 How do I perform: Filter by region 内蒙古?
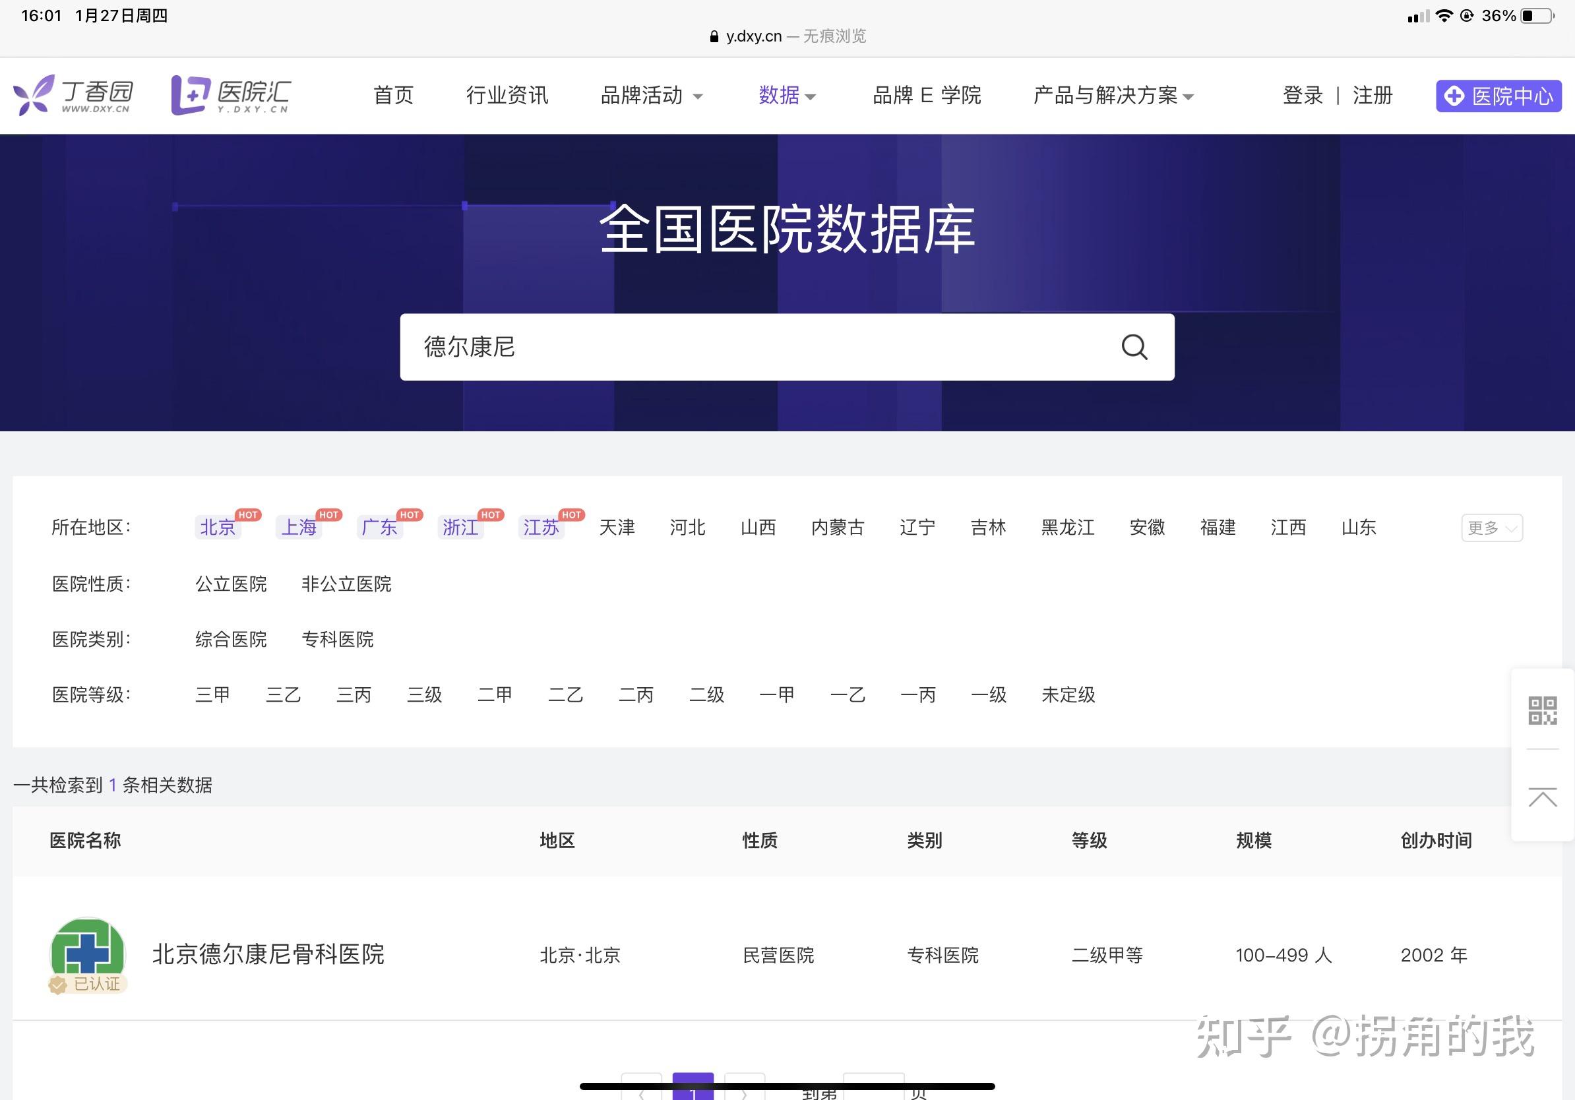point(838,527)
